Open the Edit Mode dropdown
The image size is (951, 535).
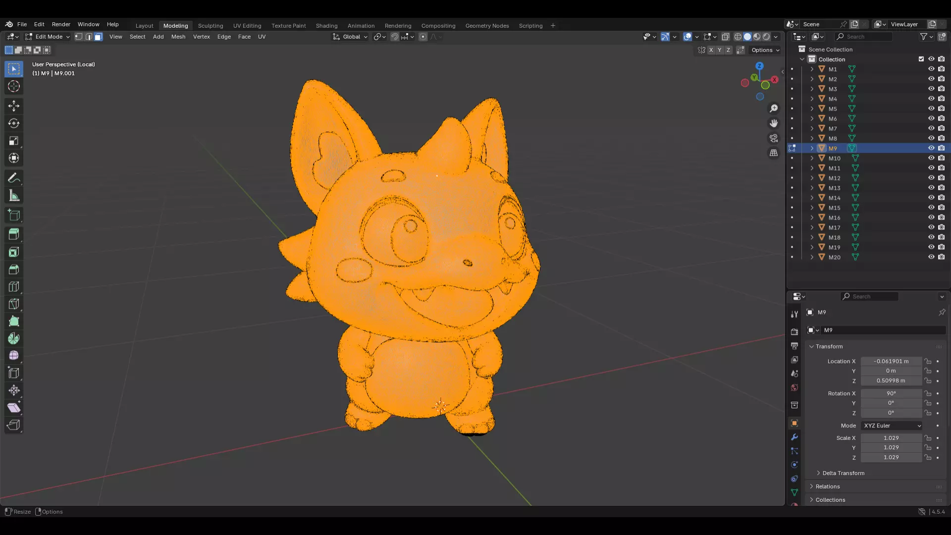(48, 37)
